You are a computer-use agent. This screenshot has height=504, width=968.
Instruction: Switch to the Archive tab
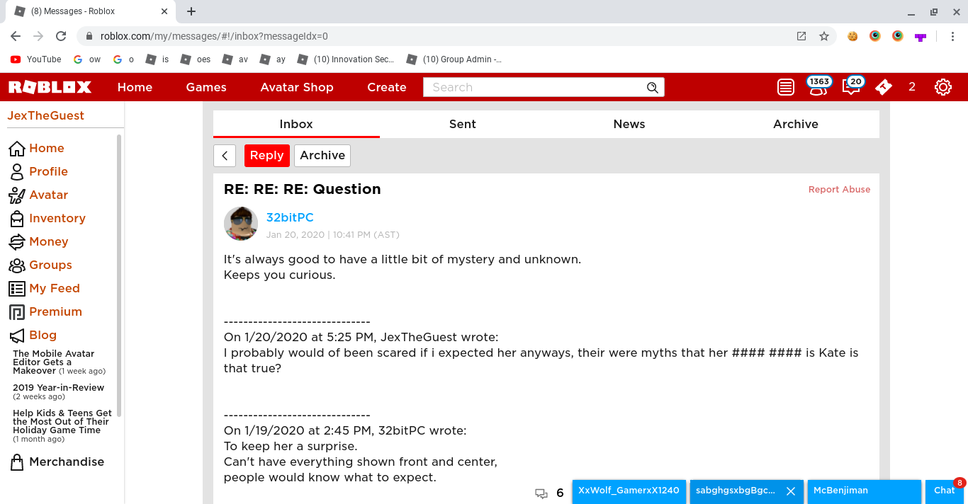tap(796, 124)
